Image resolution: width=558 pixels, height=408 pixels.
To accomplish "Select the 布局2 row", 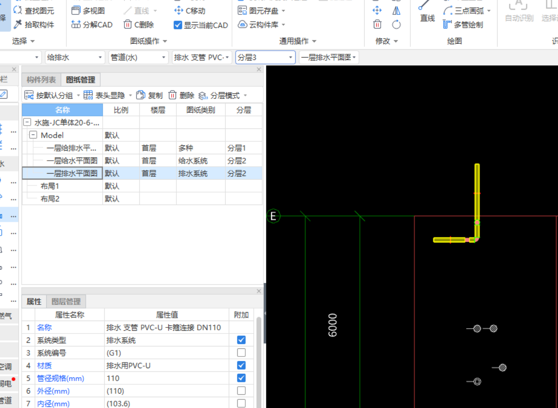I will tap(142, 199).
